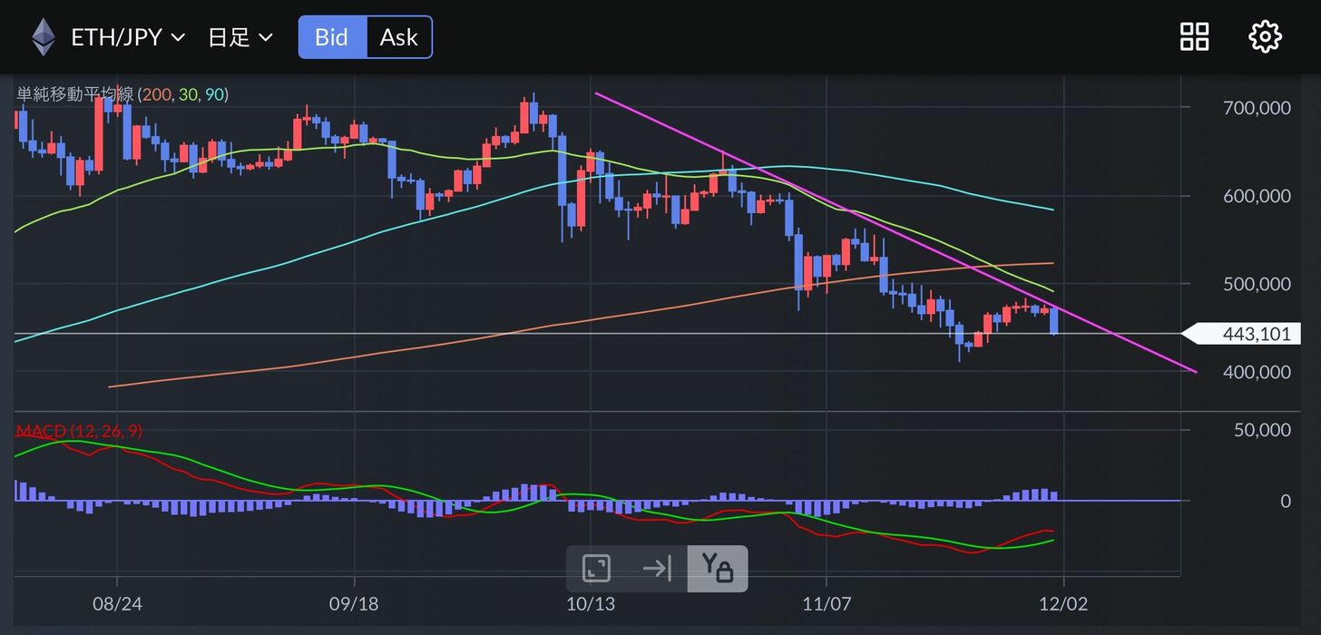Select the current price tag 443,101
This screenshot has height=635, width=1321.
(x=1255, y=334)
